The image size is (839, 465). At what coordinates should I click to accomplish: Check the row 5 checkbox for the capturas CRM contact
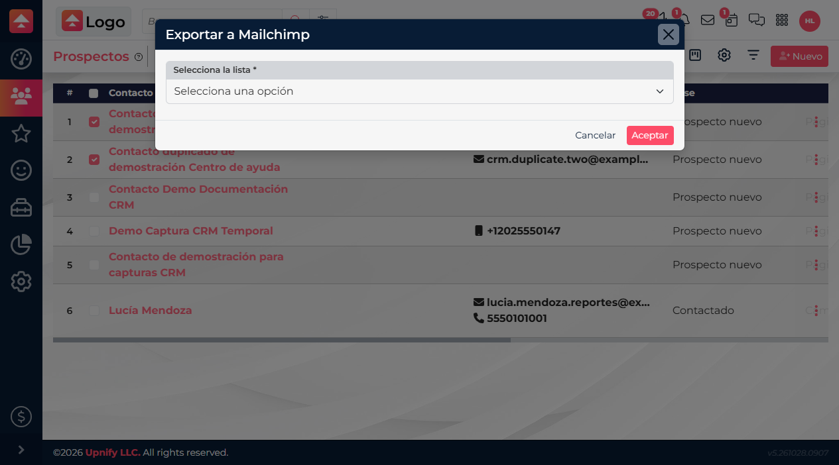click(94, 265)
